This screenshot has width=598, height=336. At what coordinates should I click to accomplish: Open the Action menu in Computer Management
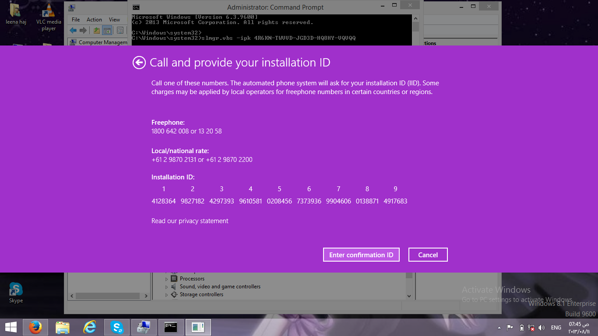(x=94, y=20)
